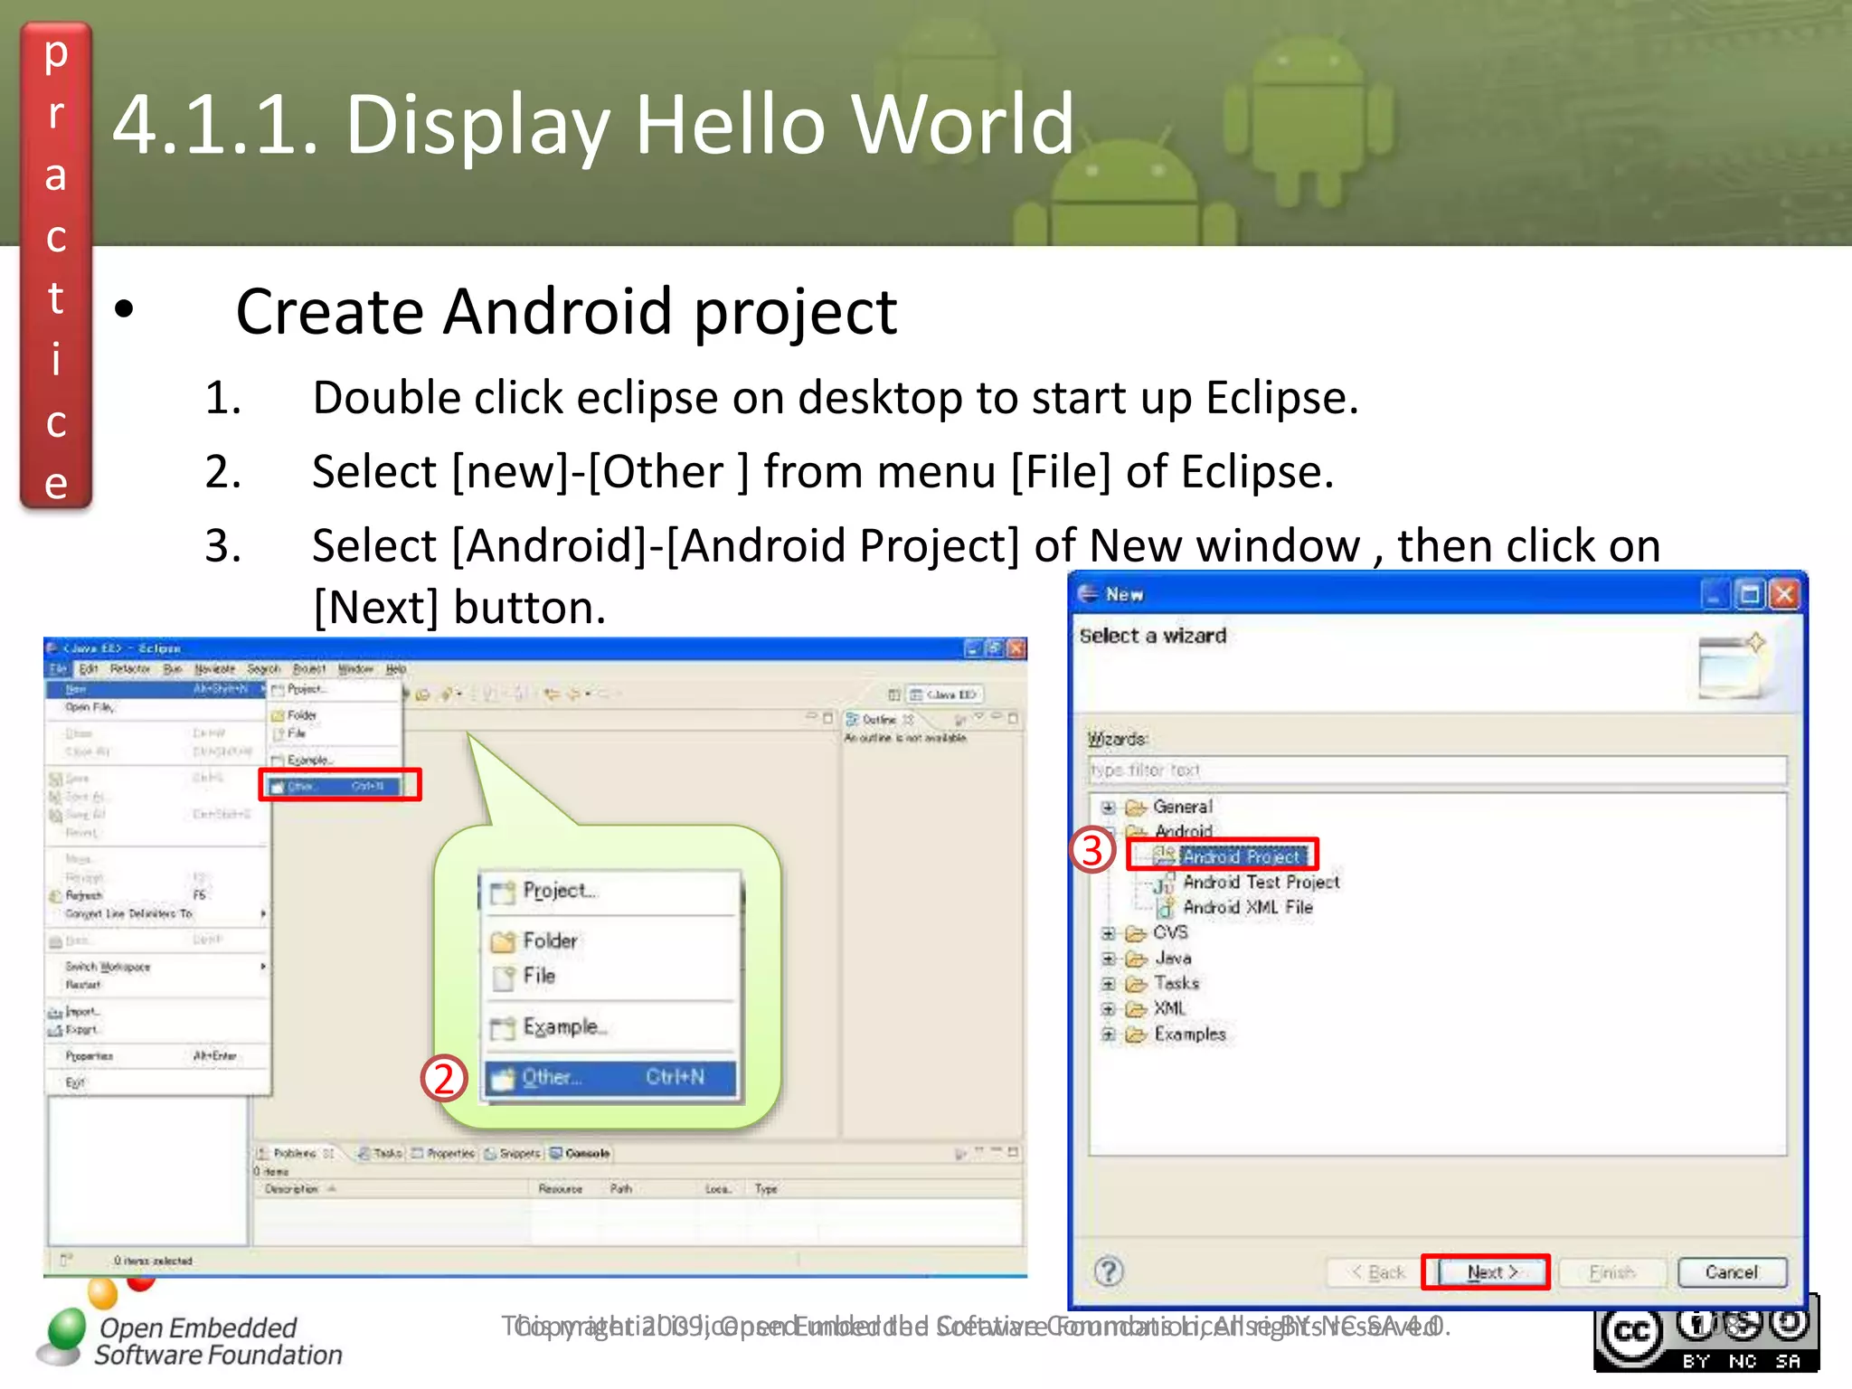This screenshot has height=1389, width=1852.
Task: Click the Tasks folder icon in the wizard tree
Action: click(x=1136, y=985)
